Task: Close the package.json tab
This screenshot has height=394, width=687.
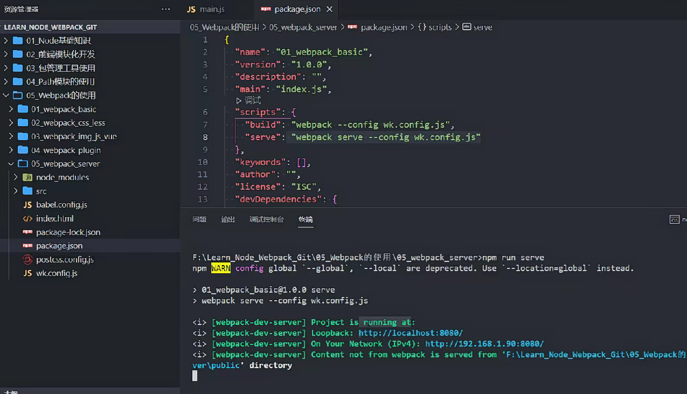Action: tap(330, 9)
